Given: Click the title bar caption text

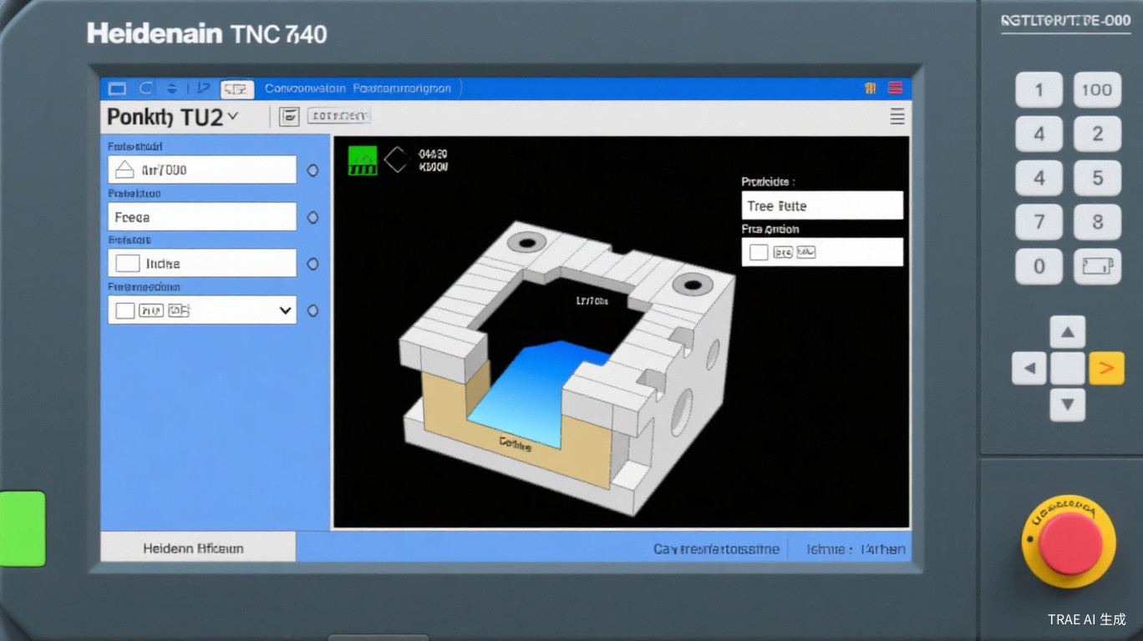Looking at the screenshot, I should point(358,88).
